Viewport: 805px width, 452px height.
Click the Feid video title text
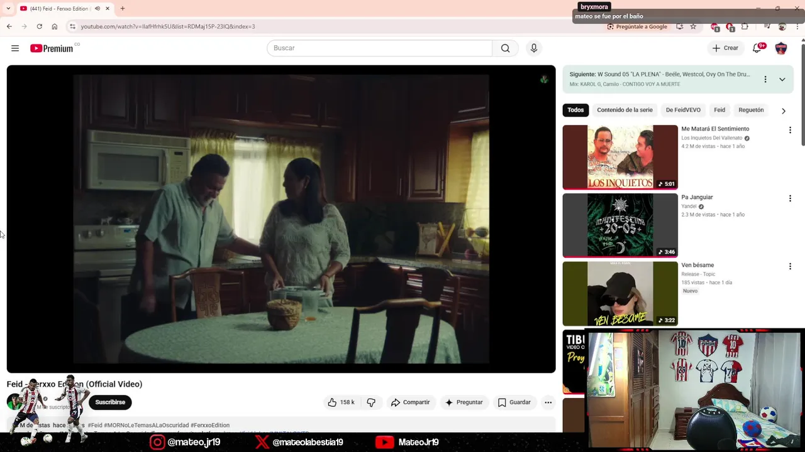click(x=74, y=384)
